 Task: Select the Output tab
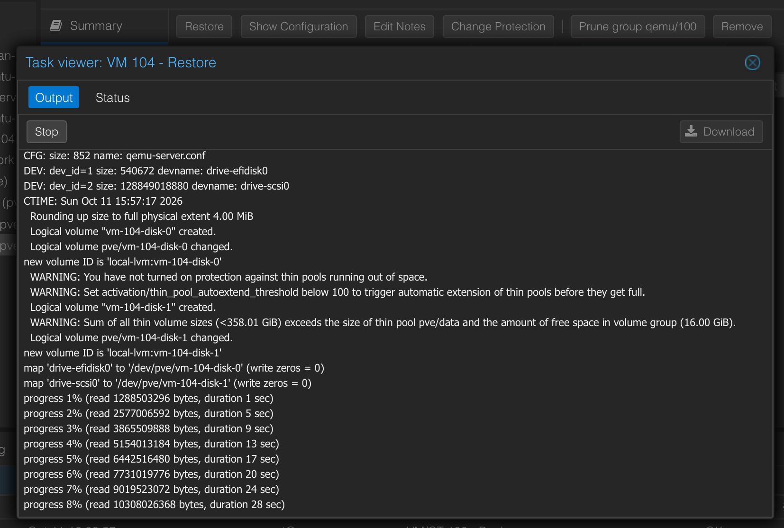pos(54,98)
